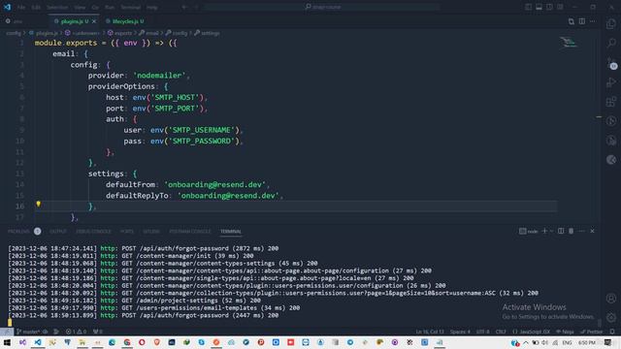Open the editor More Actions ellipsis
The width and height of the screenshot is (621, 349).
pyautogui.click(x=593, y=21)
